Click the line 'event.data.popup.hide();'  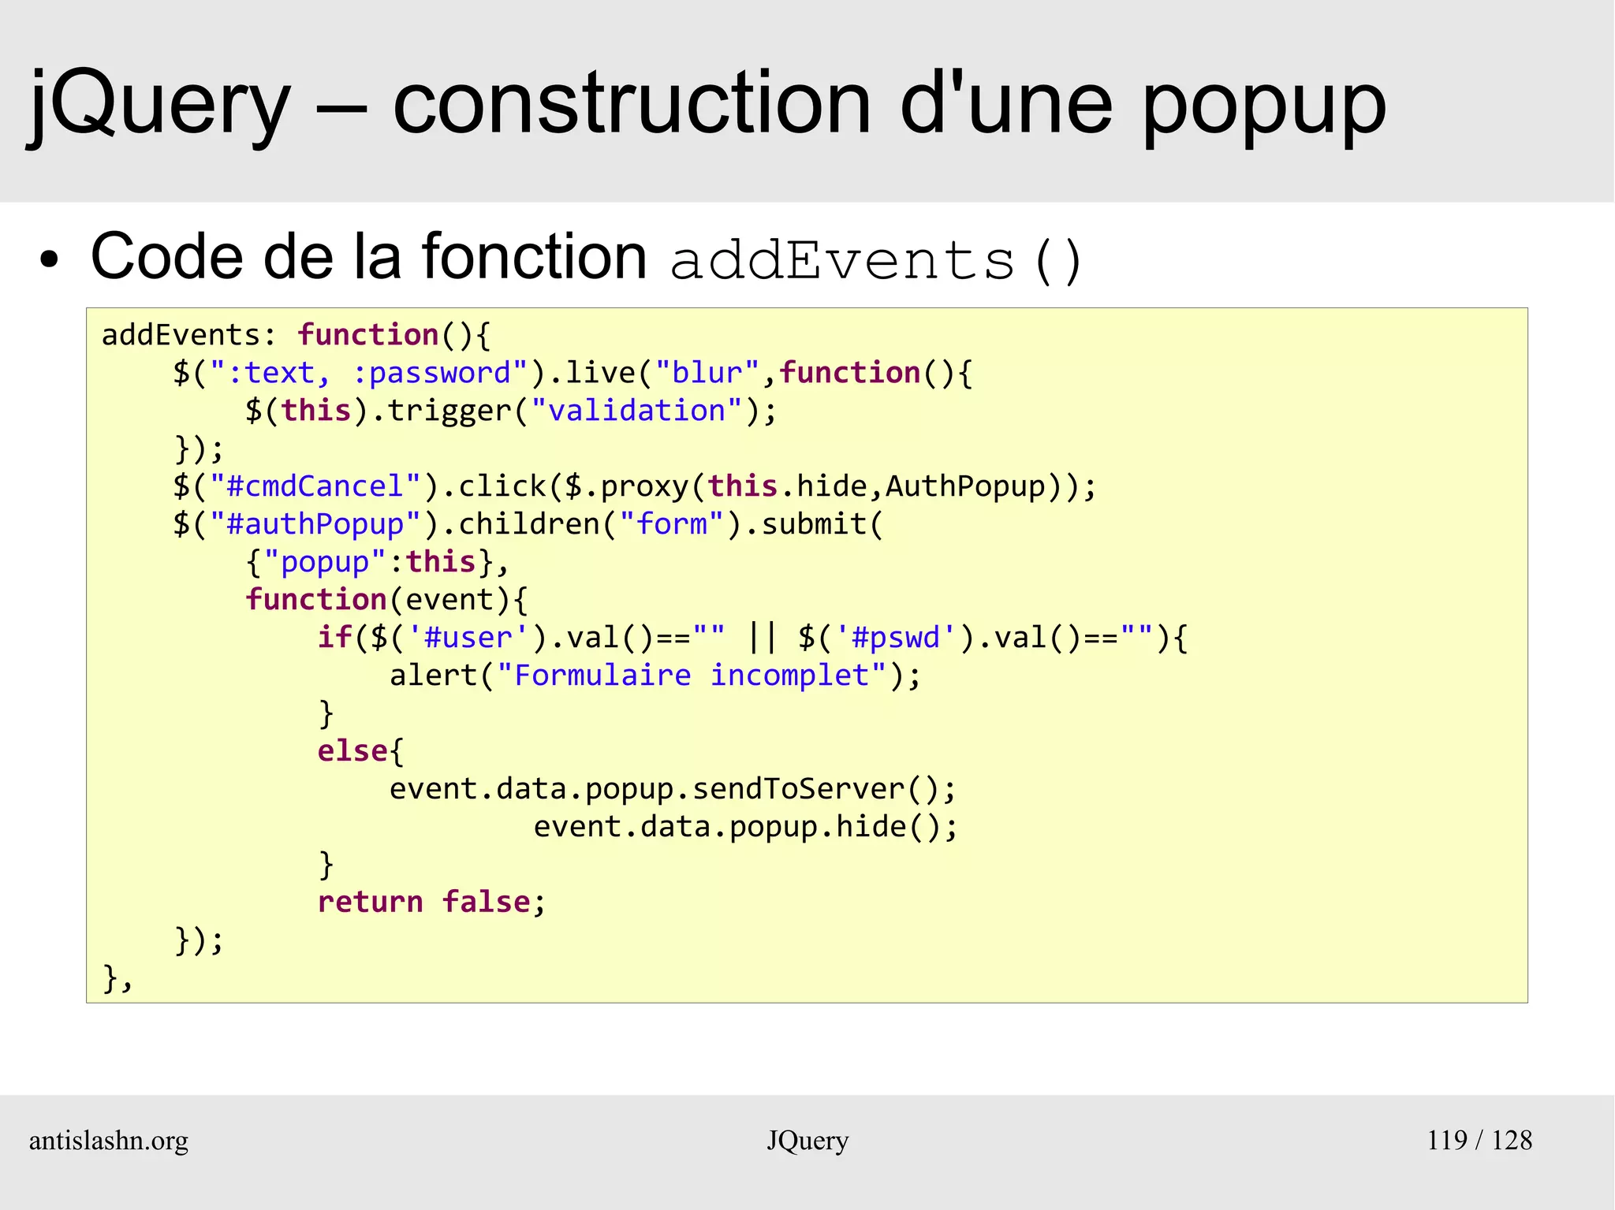[x=745, y=828]
